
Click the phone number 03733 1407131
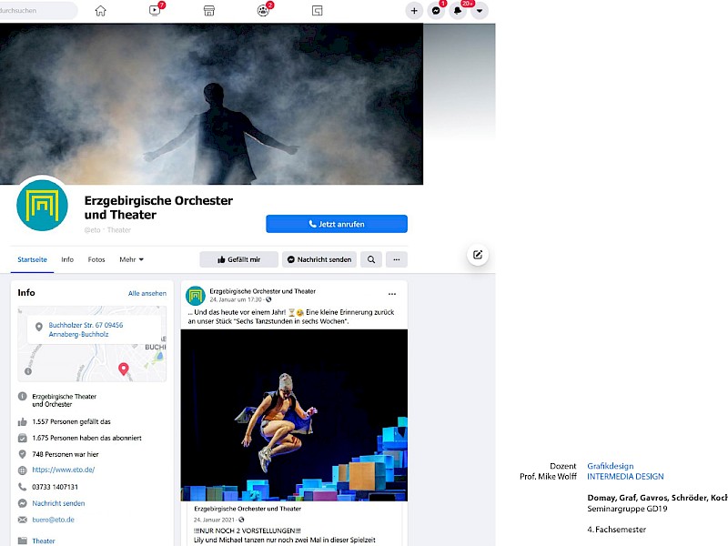[x=56, y=487]
